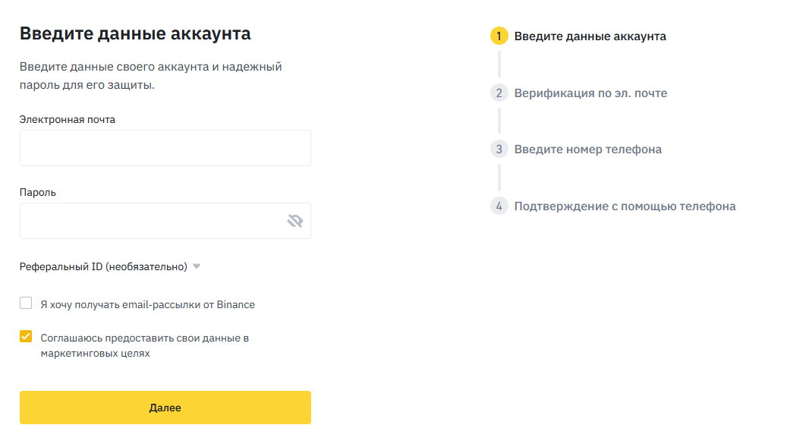The width and height of the screenshot is (809, 447).
Task: Click the 'Я хочу получать email-рассылки' label text
Action: point(147,304)
